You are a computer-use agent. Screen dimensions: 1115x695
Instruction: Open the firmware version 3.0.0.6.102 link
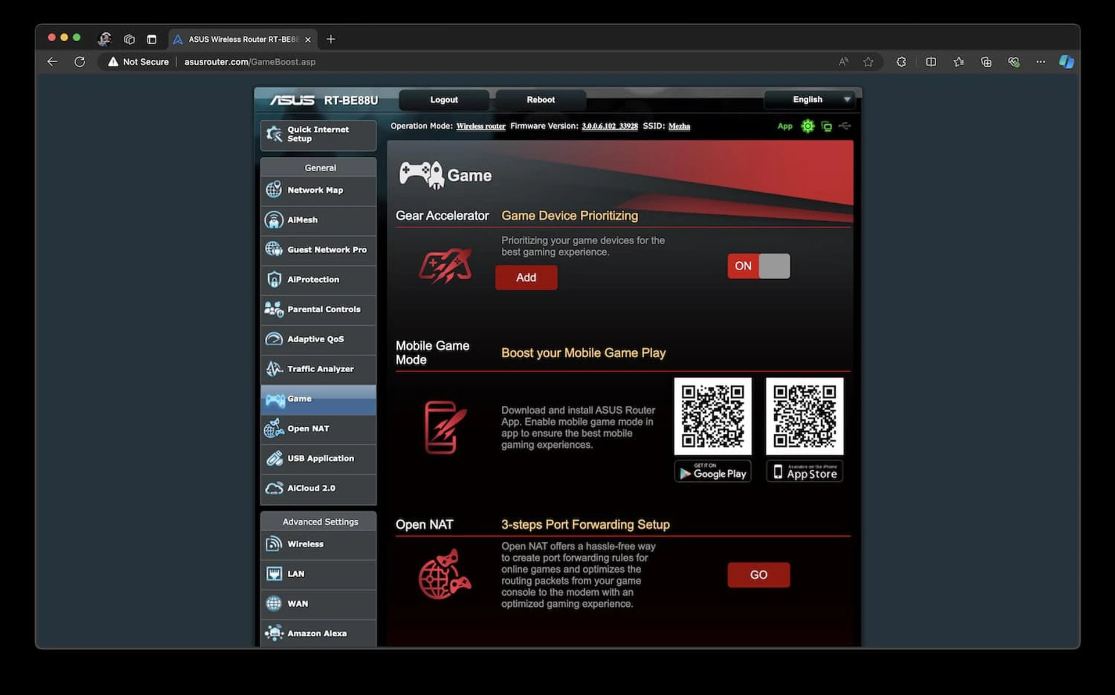609,126
